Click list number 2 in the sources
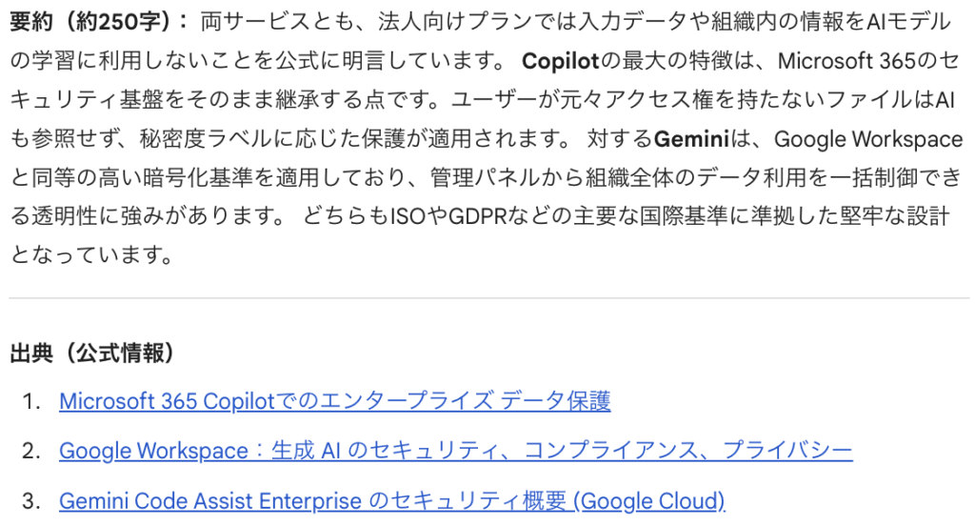 pos(32,451)
